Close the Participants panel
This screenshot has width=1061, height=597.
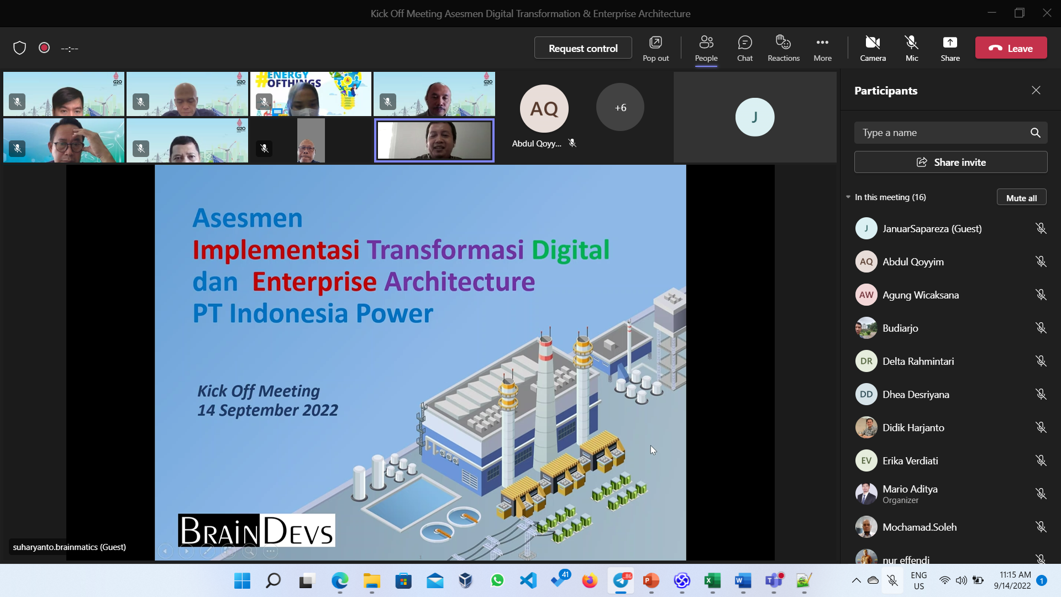point(1036,90)
